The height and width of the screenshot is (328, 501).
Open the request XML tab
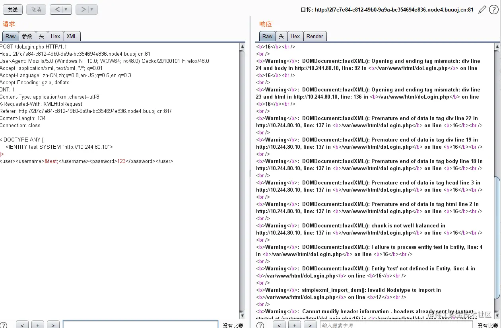(72, 36)
